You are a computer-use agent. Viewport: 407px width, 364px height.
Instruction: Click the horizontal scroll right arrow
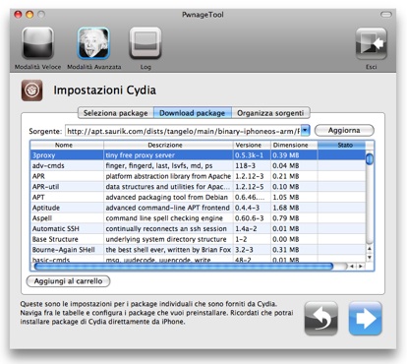point(361,267)
